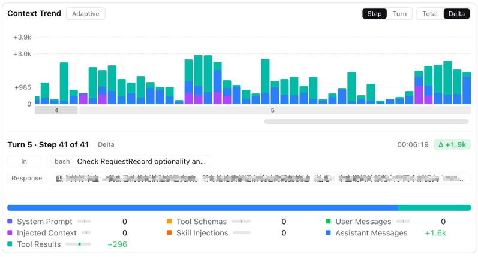Click the Tool Results mini progress bar
Screen dimensions: 478x257
pyautogui.click(x=79, y=244)
